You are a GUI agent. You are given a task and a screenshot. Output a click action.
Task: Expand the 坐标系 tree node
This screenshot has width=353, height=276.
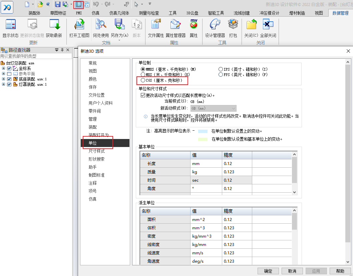point(3,68)
